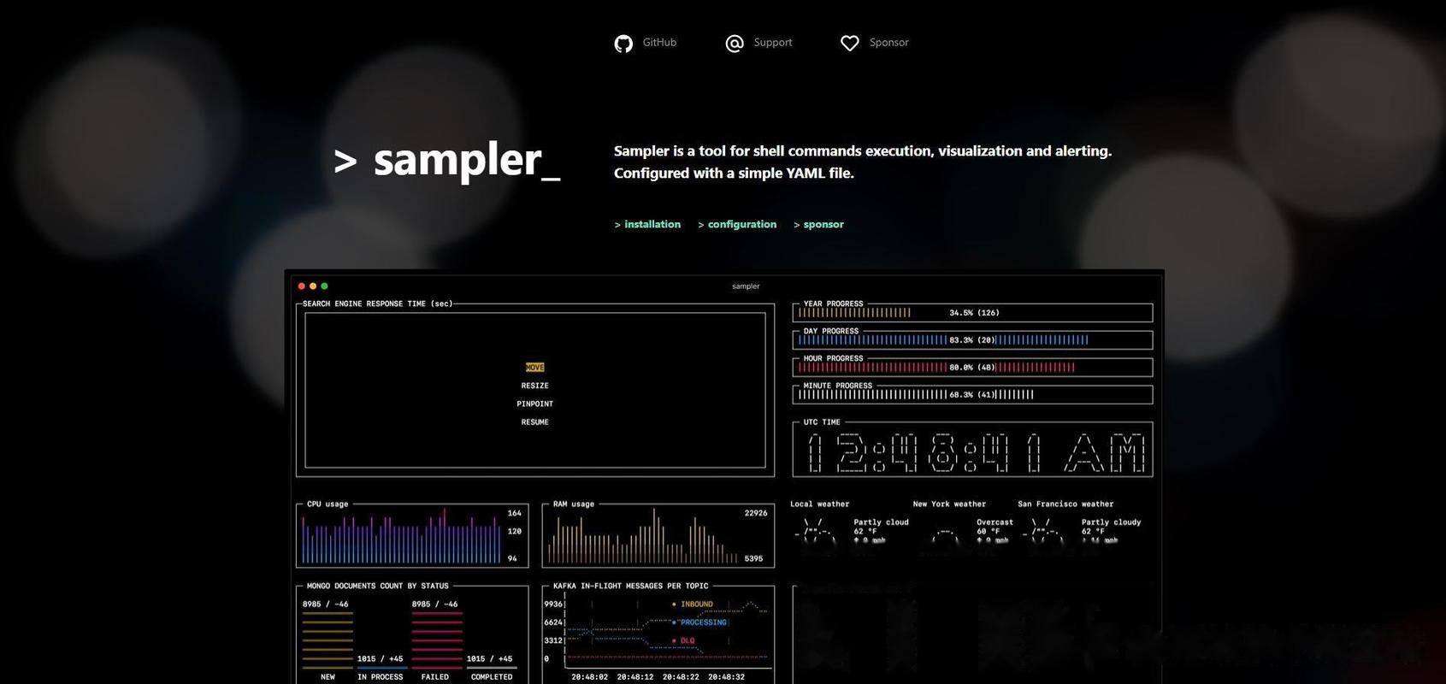
Task: Click the red window dot in terminal
Action: coord(302,286)
